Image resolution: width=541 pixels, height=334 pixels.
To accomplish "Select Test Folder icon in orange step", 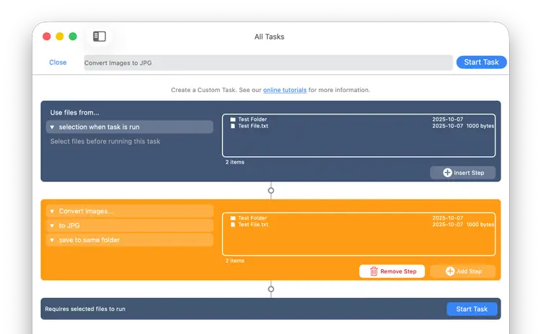I will (232, 218).
